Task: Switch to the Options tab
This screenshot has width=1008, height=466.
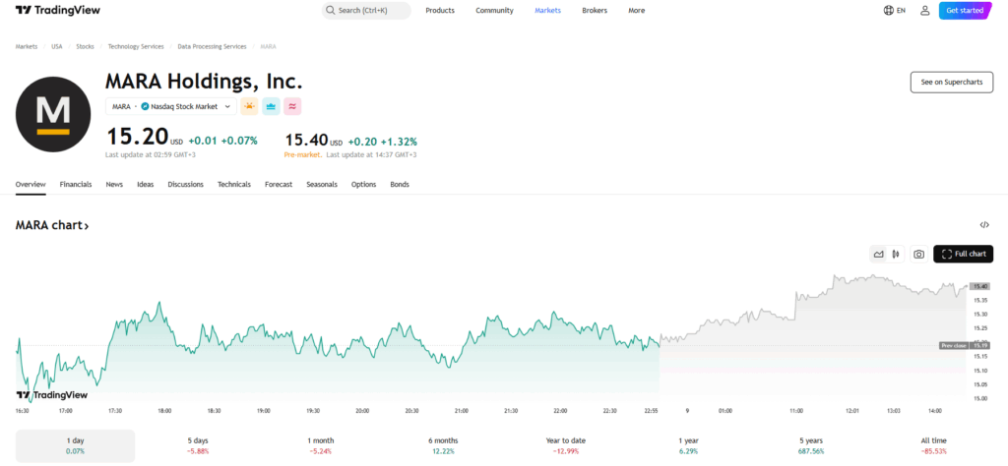Action: [x=364, y=184]
